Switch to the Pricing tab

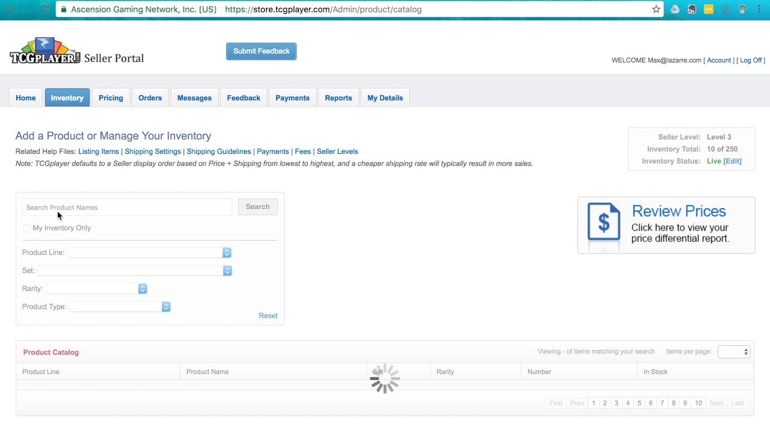(x=111, y=98)
